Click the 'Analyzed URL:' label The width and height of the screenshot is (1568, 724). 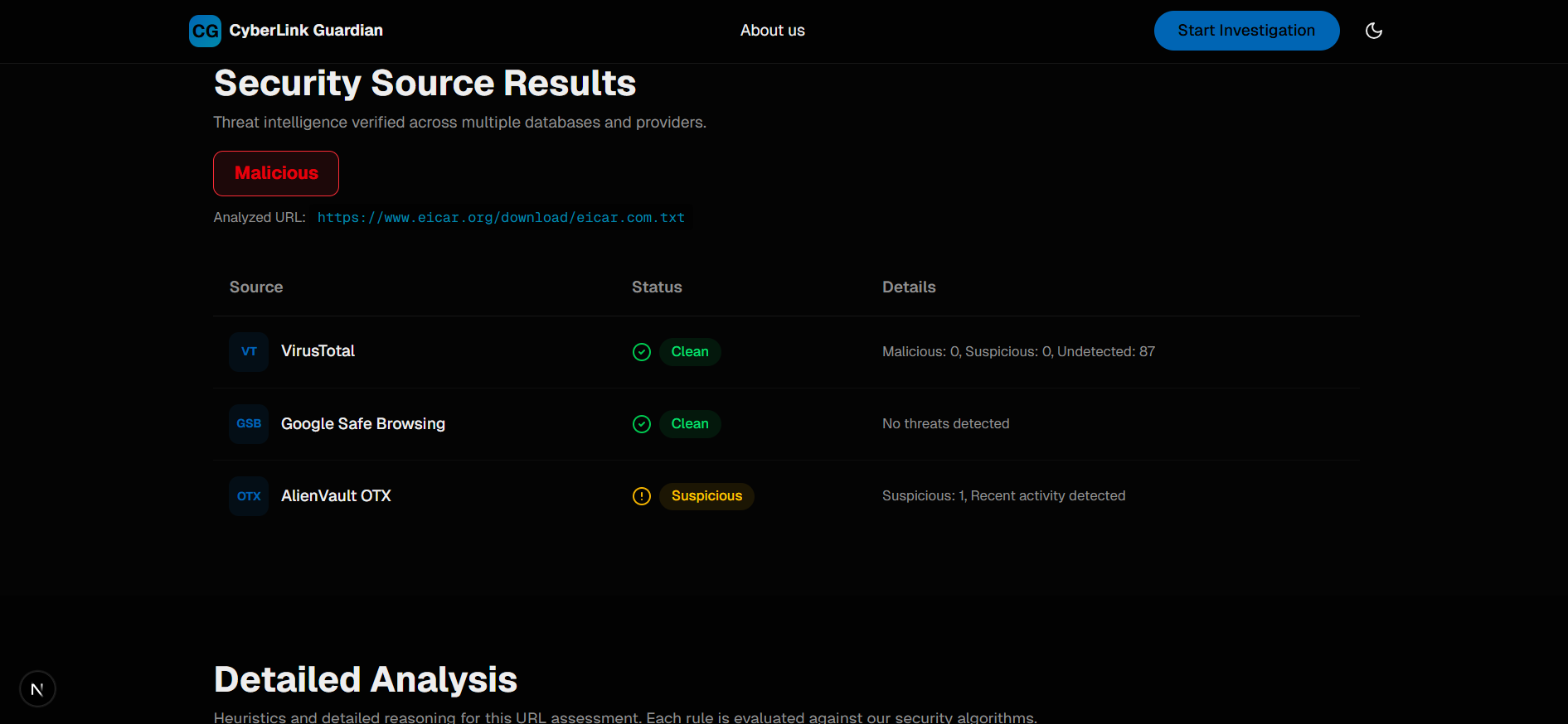click(260, 218)
